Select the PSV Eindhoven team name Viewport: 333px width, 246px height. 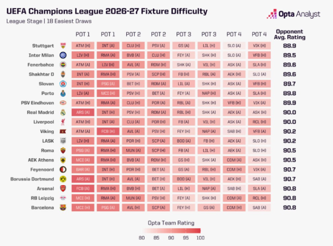[37, 103]
